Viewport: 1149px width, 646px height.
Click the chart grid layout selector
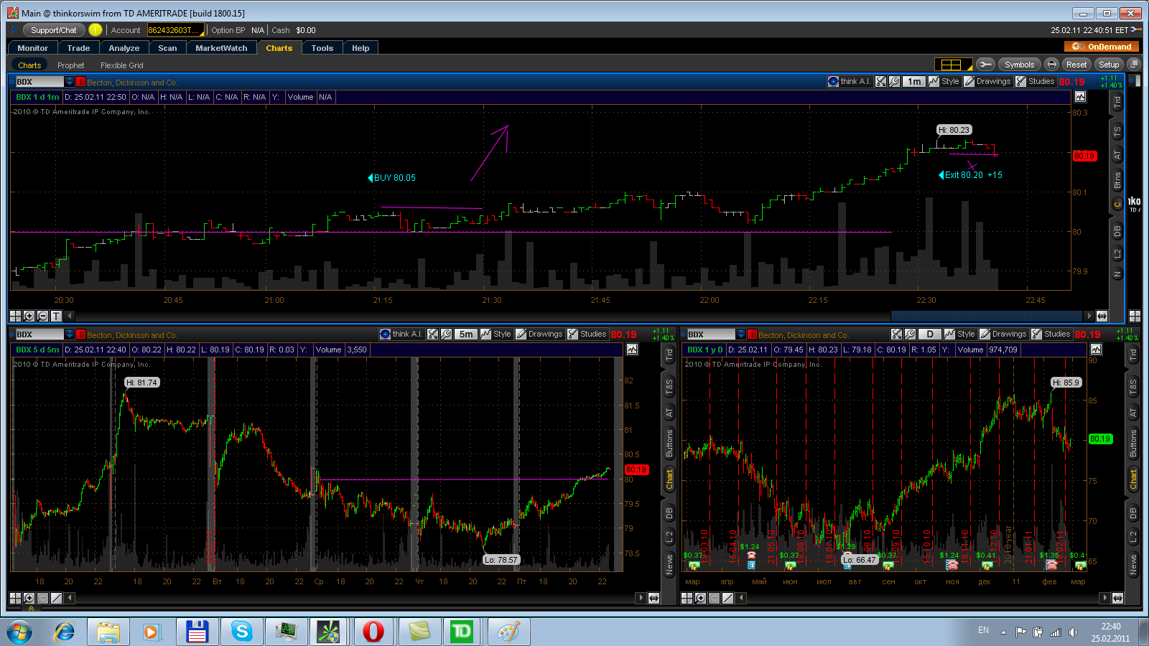pyautogui.click(x=952, y=65)
